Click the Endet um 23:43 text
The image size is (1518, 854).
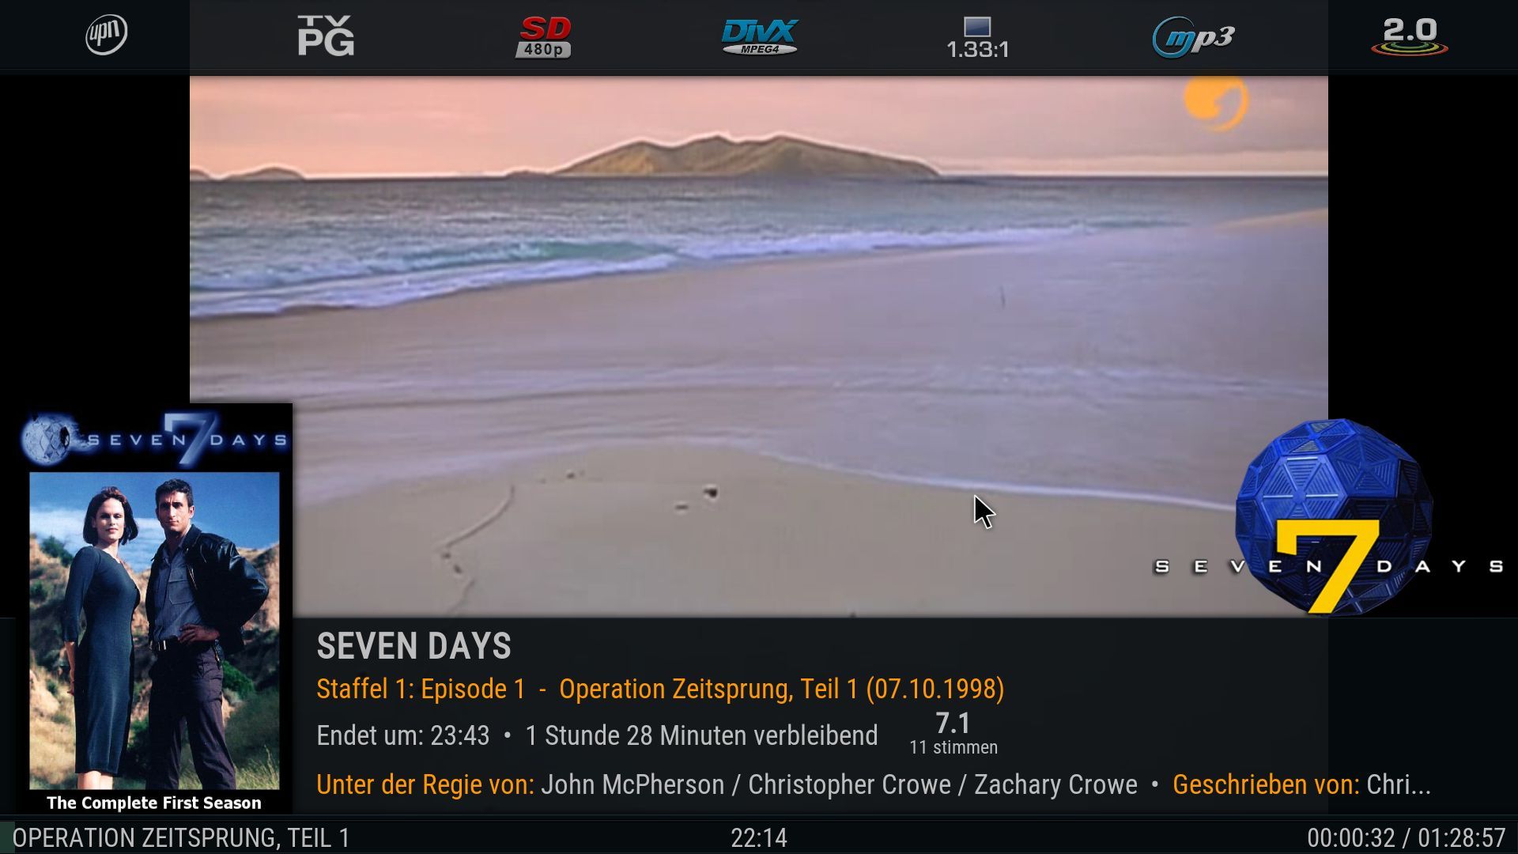pyautogui.click(x=402, y=735)
